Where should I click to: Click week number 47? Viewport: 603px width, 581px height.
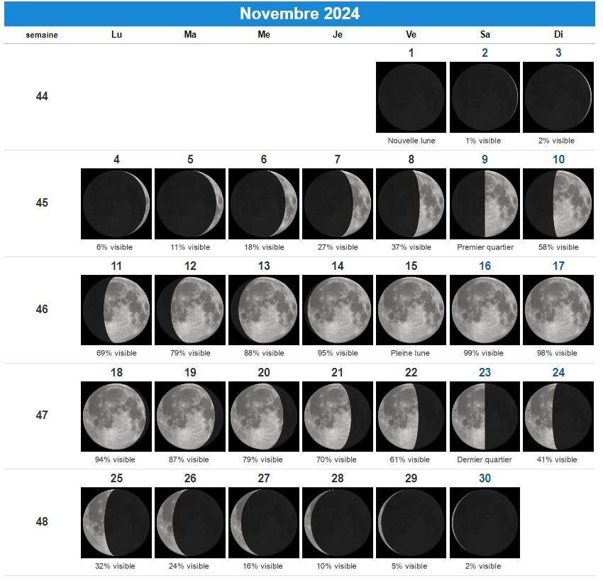point(42,415)
